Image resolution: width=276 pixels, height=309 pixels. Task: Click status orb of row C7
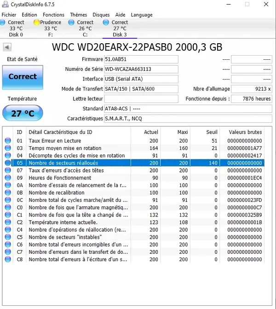[8, 252]
